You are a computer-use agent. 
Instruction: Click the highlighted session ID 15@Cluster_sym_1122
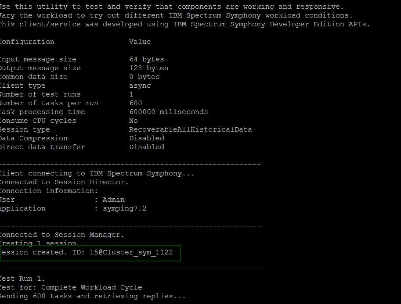[x=131, y=252]
